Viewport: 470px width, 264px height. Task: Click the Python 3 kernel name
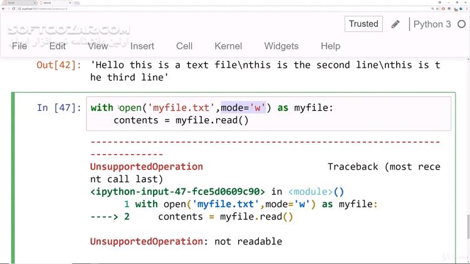pos(432,24)
